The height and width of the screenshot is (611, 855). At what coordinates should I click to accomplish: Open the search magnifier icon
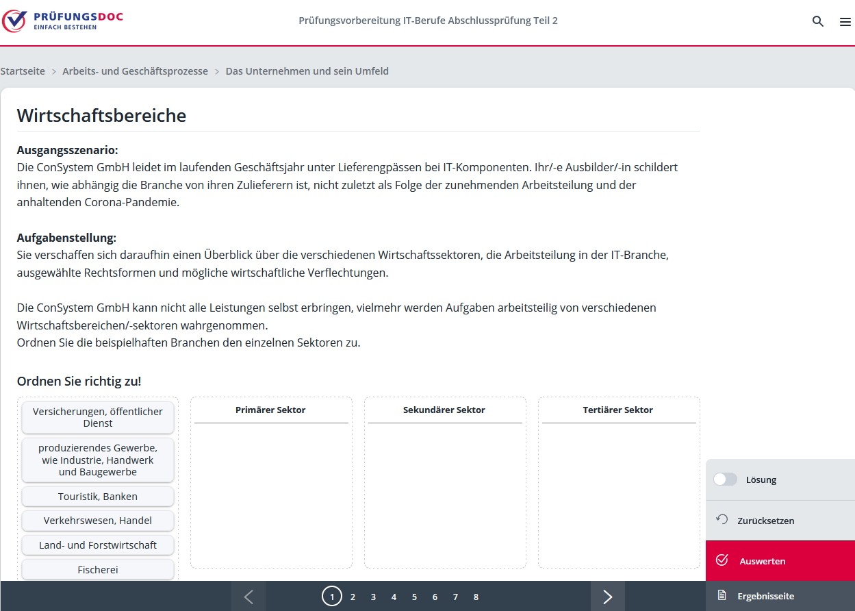tap(817, 21)
